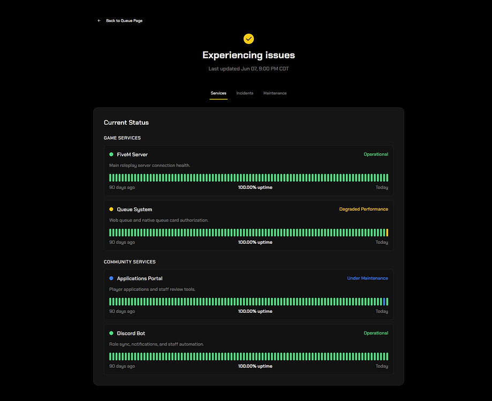Click the yellow dot beside Queue System
The height and width of the screenshot is (401, 492).
pyautogui.click(x=111, y=209)
